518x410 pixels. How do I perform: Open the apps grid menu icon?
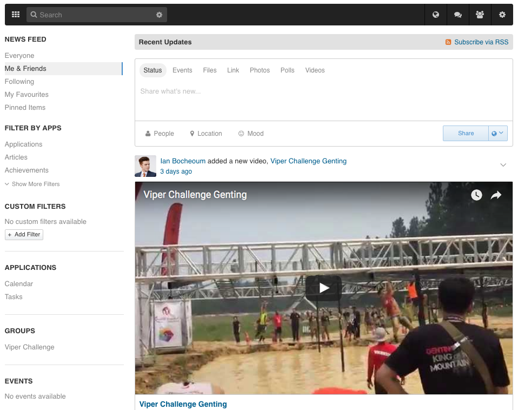coord(16,15)
